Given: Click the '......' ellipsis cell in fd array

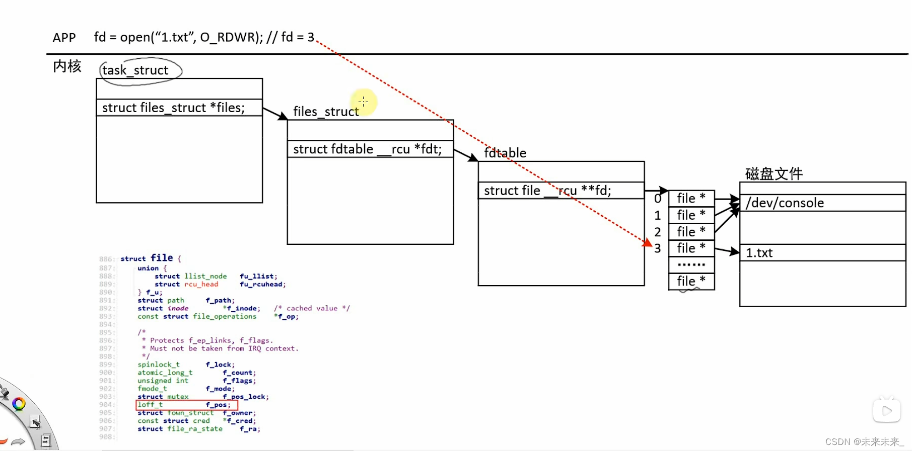Looking at the screenshot, I should [x=691, y=264].
